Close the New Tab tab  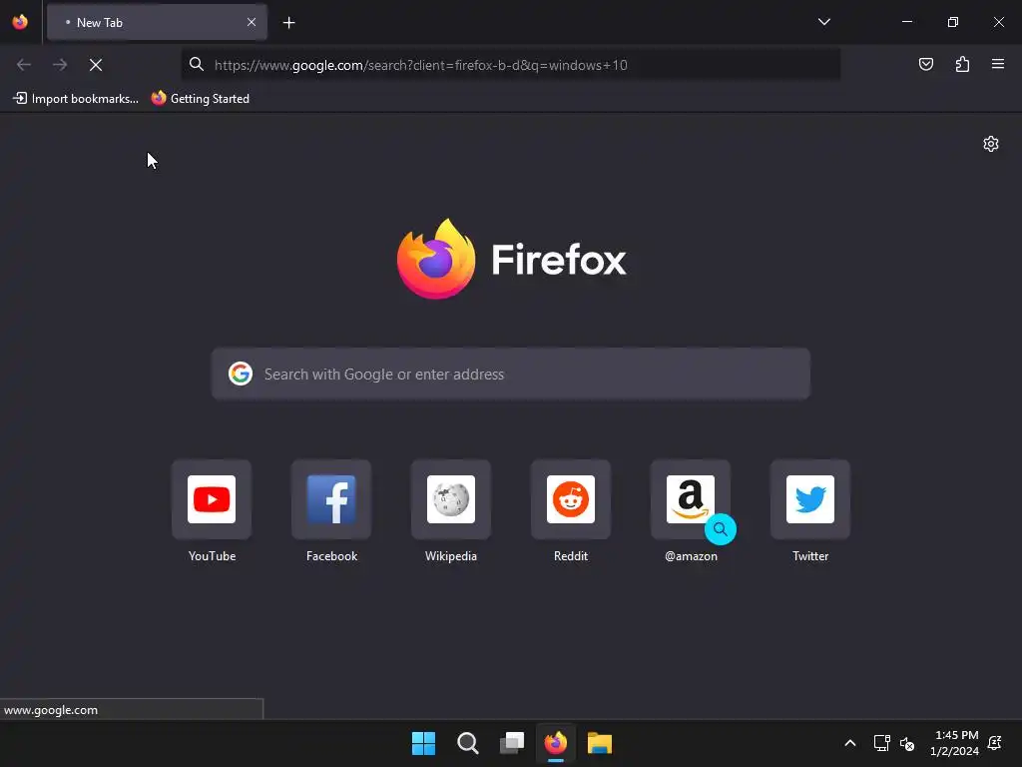tap(251, 22)
